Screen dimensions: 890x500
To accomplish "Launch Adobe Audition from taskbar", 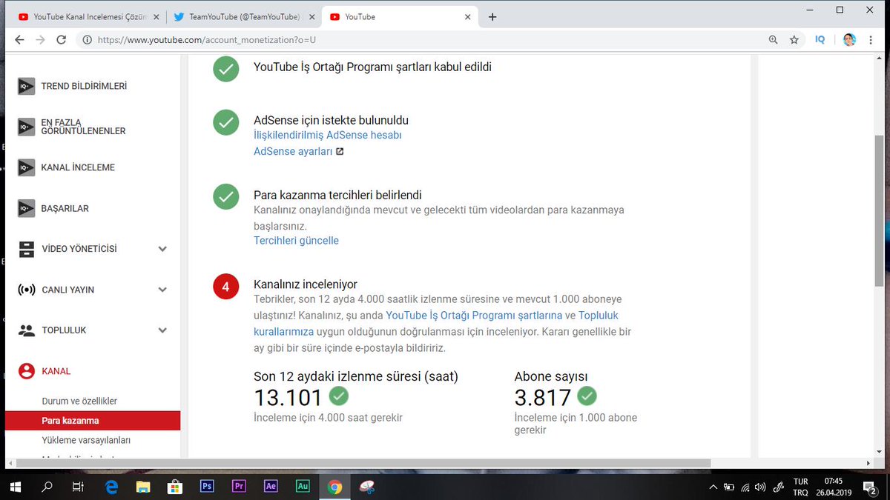I will 303,487.
